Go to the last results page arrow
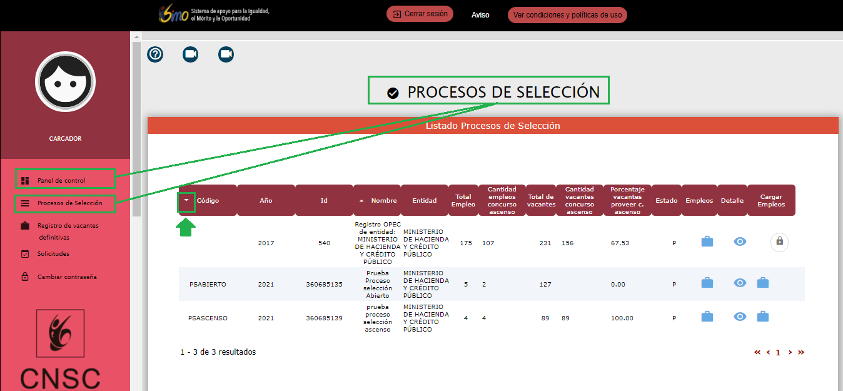 (x=801, y=352)
